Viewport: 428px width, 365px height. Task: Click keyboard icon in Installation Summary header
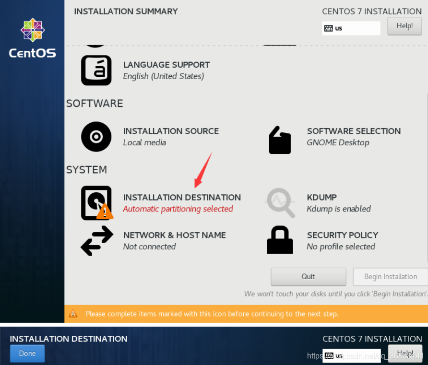[x=328, y=28]
